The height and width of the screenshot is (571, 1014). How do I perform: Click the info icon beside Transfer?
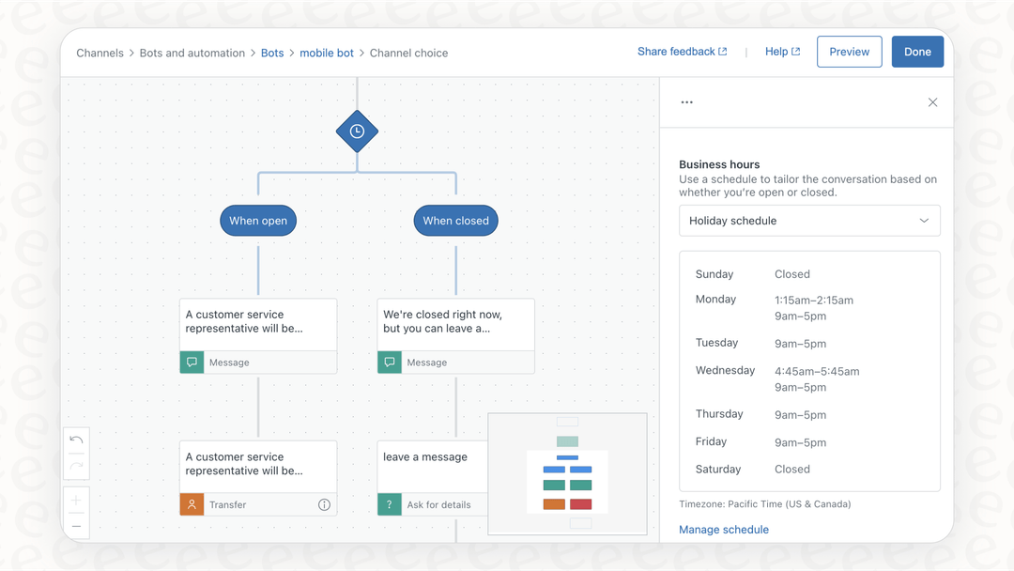point(324,504)
